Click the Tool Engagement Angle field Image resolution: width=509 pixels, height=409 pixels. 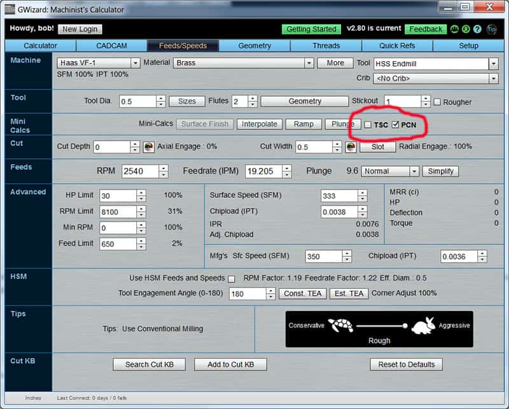click(x=248, y=294)
